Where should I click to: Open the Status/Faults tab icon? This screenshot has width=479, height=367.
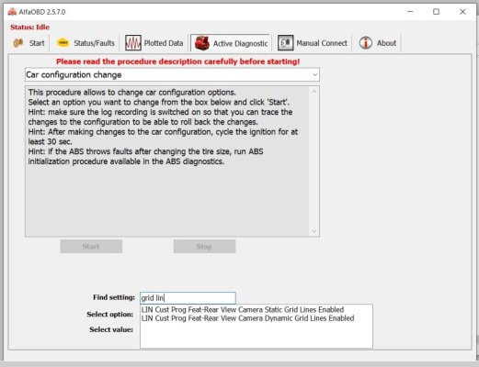coord(63,43)
